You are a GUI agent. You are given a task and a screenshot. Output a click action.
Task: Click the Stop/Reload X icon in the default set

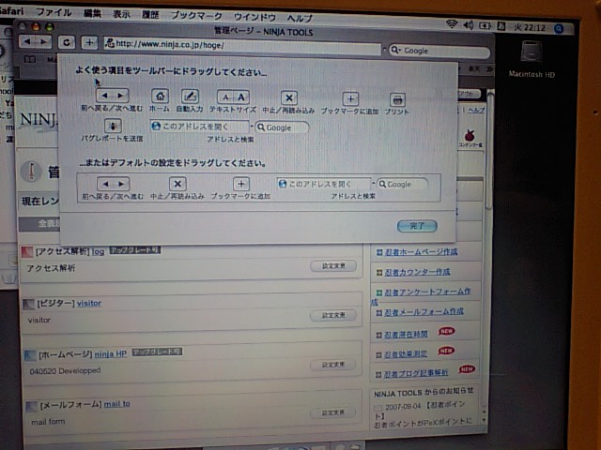(x=177, y=184)
